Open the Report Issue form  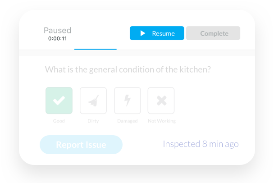click(x=81, y=145)
